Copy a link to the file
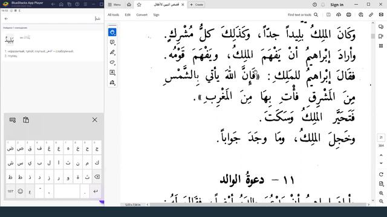The height and width of the screenshot is (217, 387). pos(371,14)
